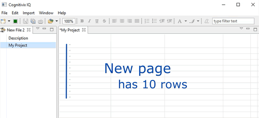Toggle Bold formatting
259x118 pixels.
click(x=82, y=21)
